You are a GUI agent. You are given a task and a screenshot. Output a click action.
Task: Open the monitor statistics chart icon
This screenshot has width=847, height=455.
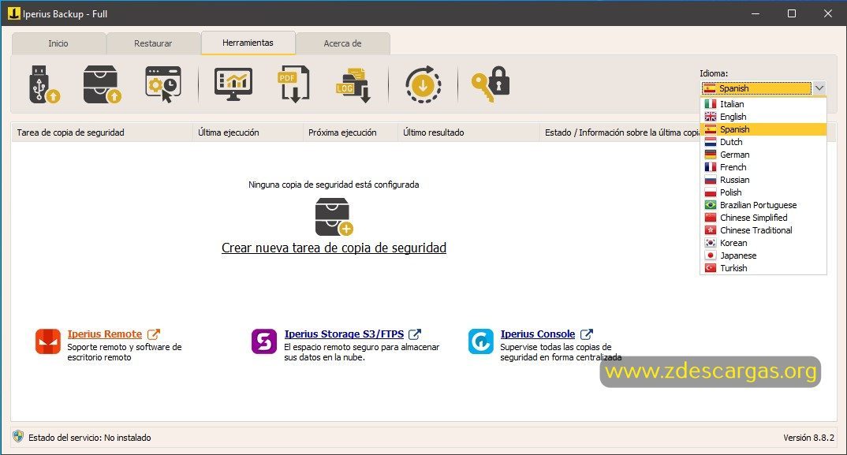coord(233,84)
